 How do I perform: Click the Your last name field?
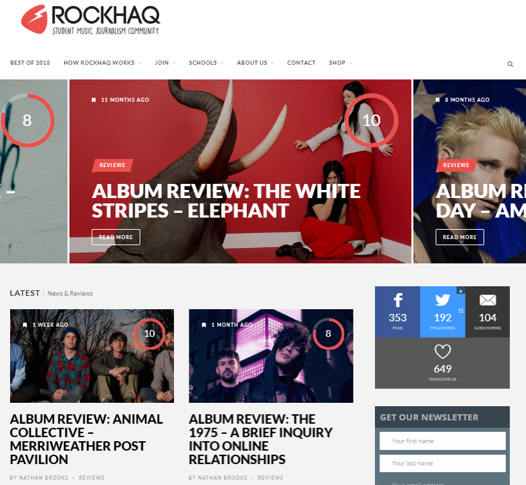[x=442, y=463]
